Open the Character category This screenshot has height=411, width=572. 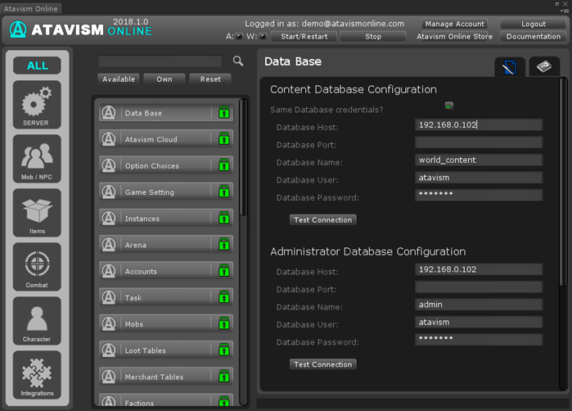[x=37, y=320]
